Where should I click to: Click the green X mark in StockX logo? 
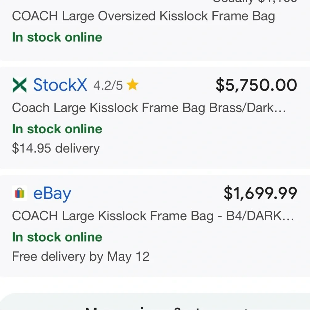pos(20,84)
